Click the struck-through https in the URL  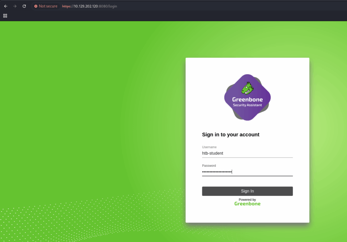[x=67, y=6]
